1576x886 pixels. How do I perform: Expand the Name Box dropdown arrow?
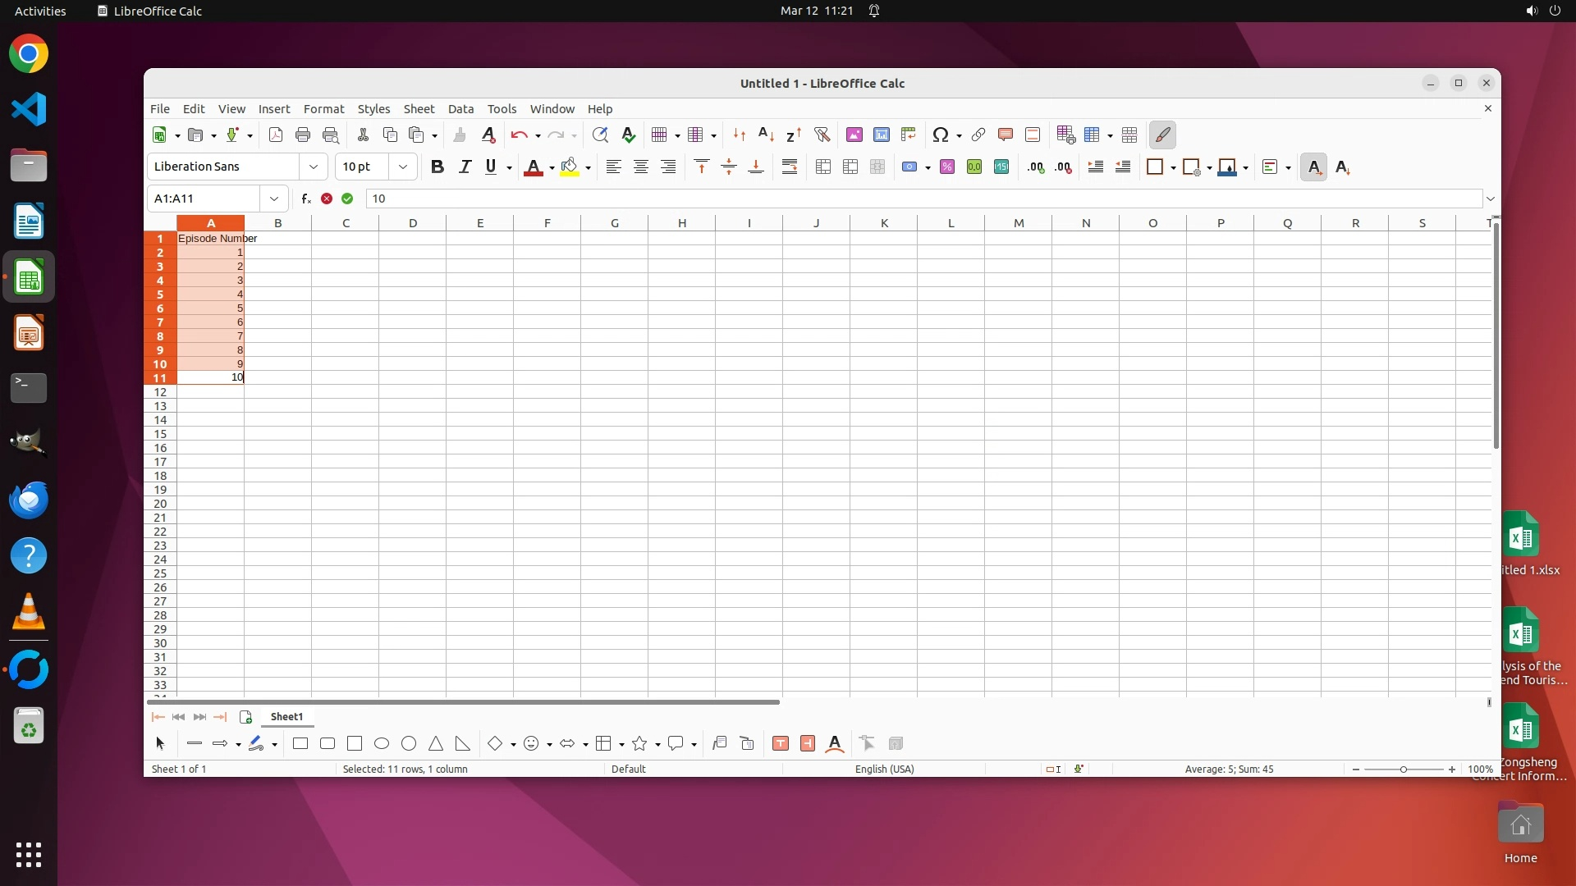(x=274, y=199)
